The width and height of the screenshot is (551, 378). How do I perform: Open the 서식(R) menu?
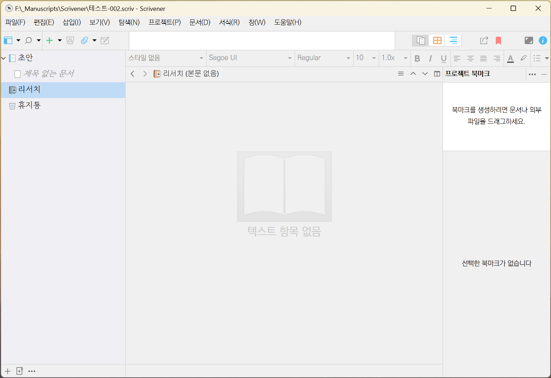click(229, 22)
